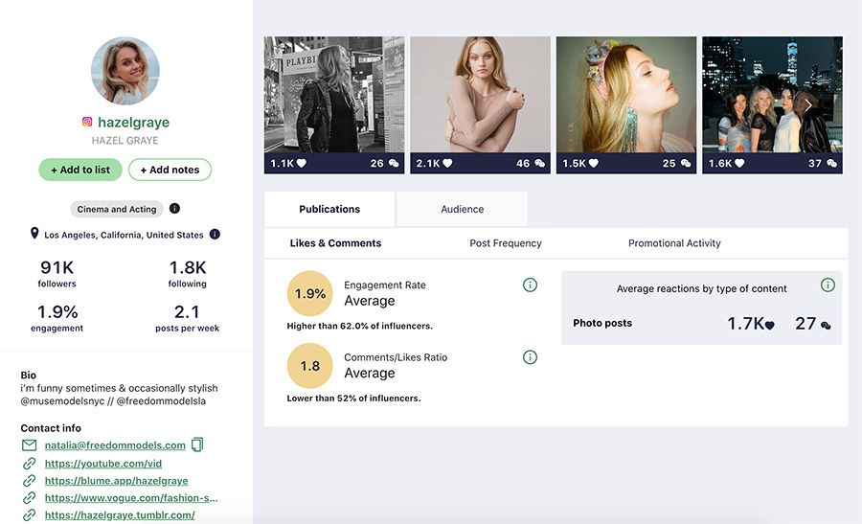The image size is (862, 524).
Task: Open the Promotional Activity sub-tab
Action: coord(674,243)
